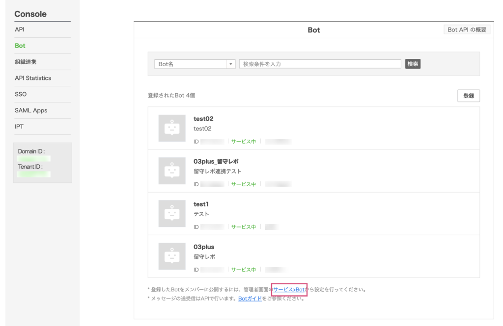Open 組織連携 in the sidebar
The height and width of the screenshot is (326, 503).
[x=26, y=62]
